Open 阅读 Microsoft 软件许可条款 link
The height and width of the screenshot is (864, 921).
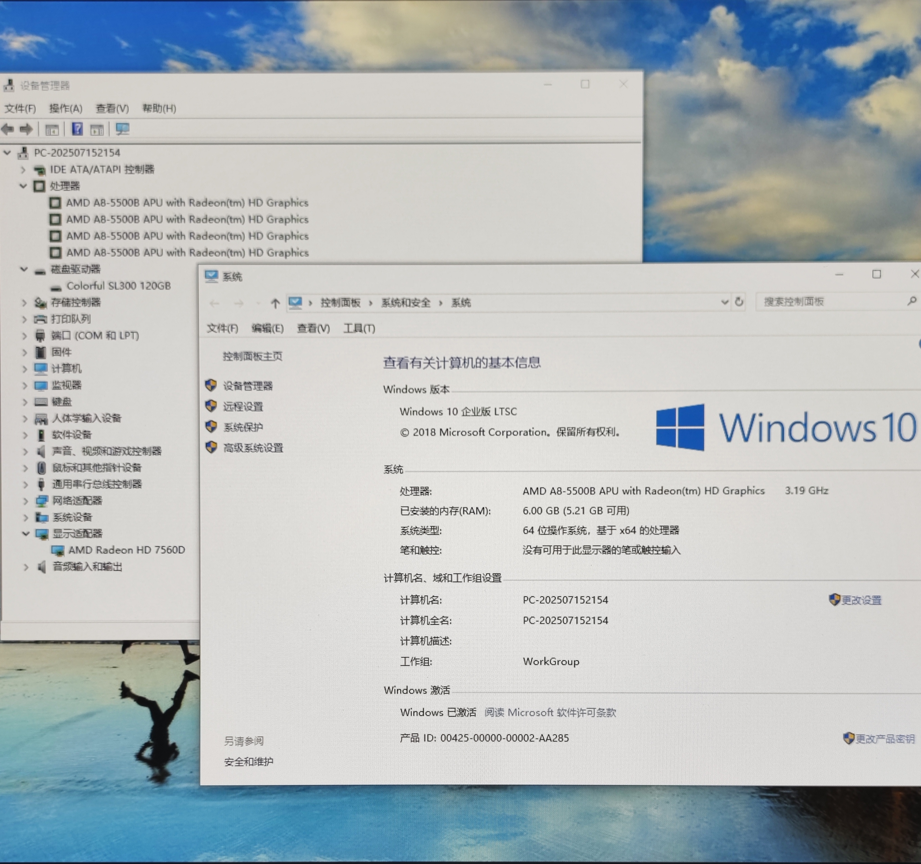click(550, 712)
